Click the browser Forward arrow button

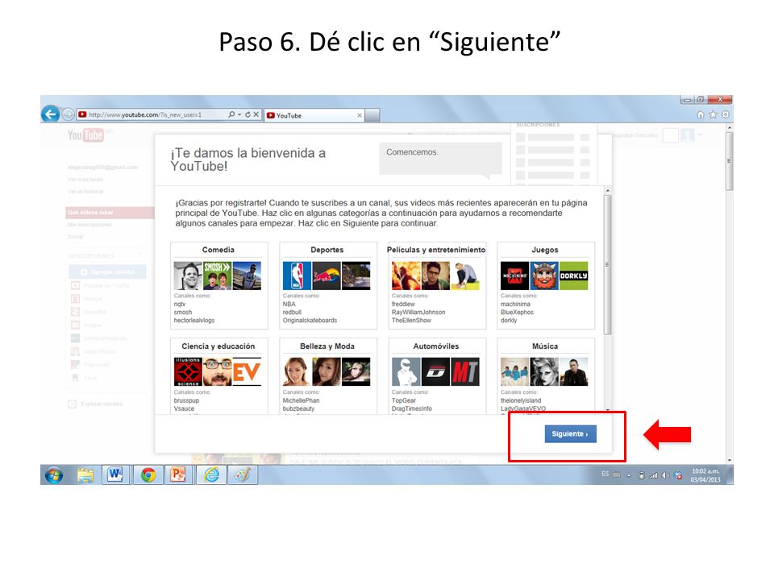click(x=68, y=115)
